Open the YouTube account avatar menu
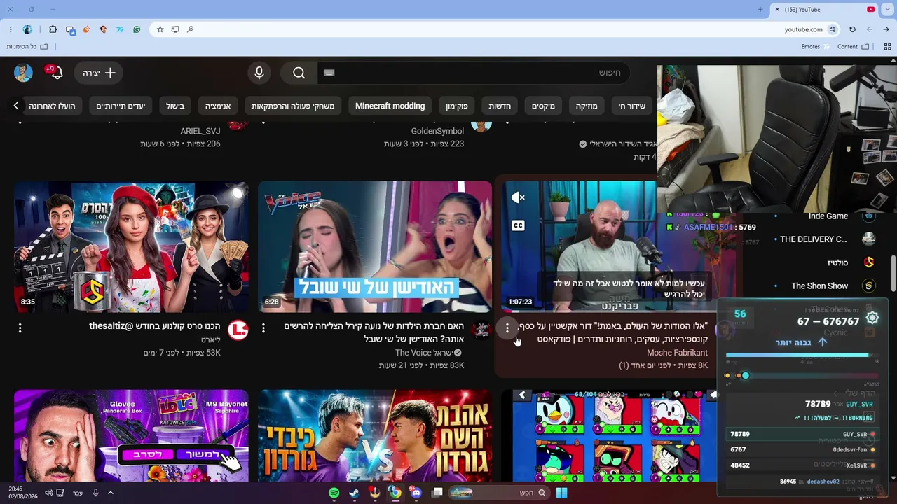The image size is (897, 504). pyautogui.click(x=23, y=73)
